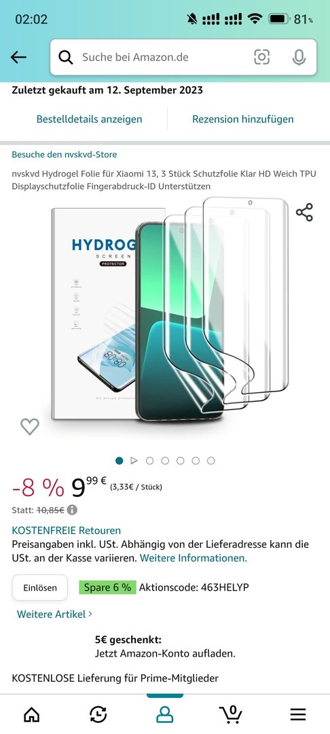Go back using the arrow icon
This screenshot has width=330, height=734.
pyautogui.click(x=18, y=57)
